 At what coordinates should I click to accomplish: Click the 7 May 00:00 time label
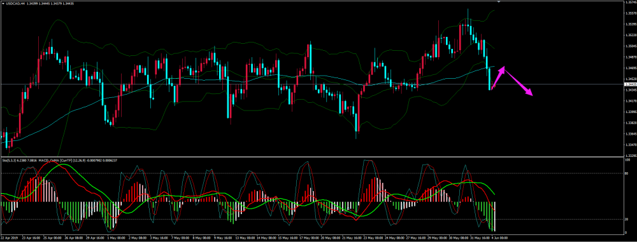(x=180, y=238)
